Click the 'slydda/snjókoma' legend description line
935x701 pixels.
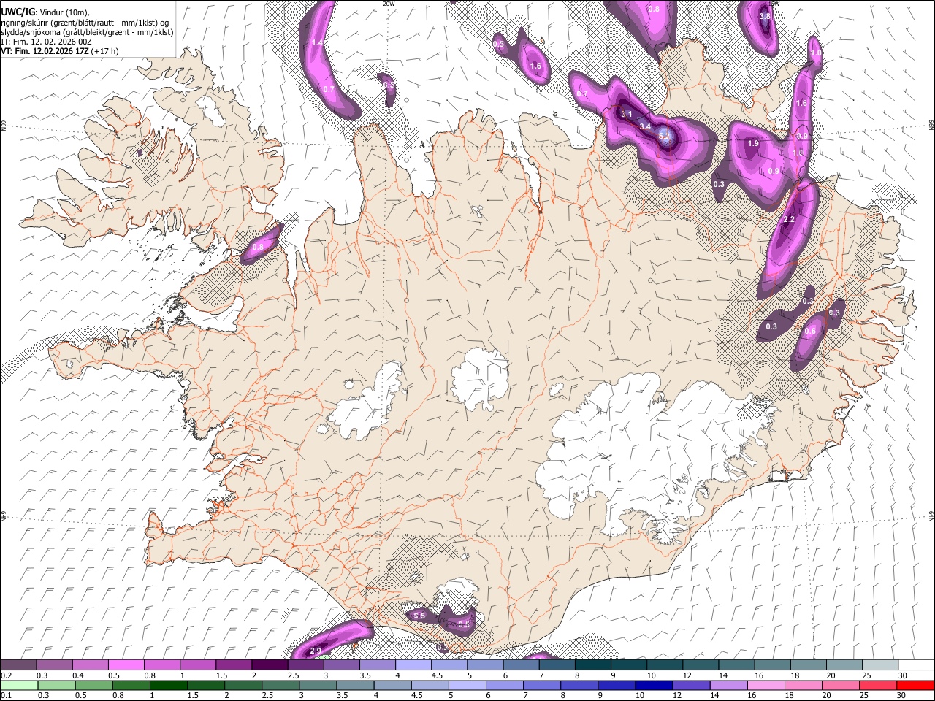[87, 32]
